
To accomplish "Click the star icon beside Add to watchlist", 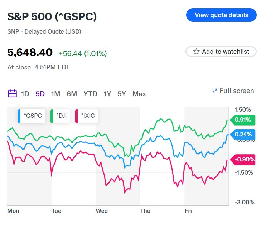I will point(196,52).
